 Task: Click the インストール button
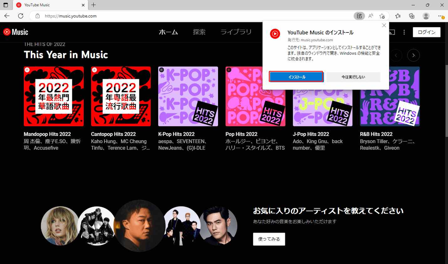(x=296, y=77)
